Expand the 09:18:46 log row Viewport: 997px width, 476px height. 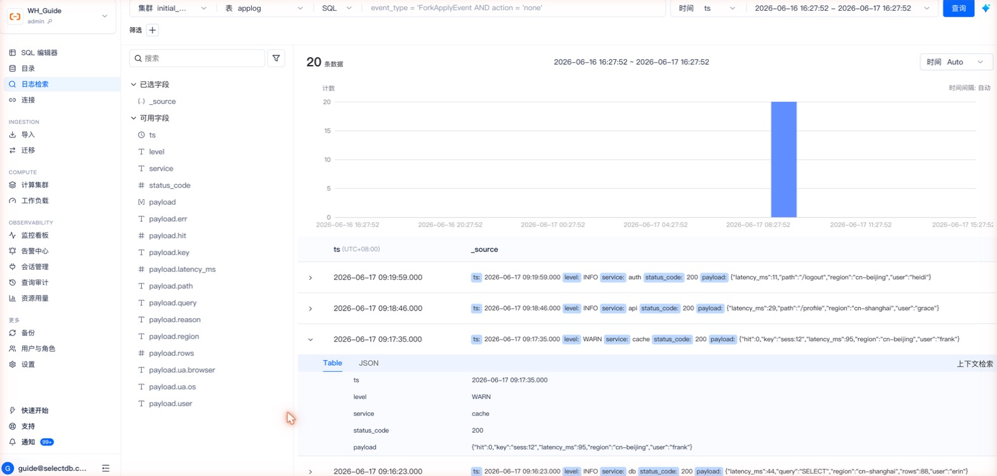point(310,308)
